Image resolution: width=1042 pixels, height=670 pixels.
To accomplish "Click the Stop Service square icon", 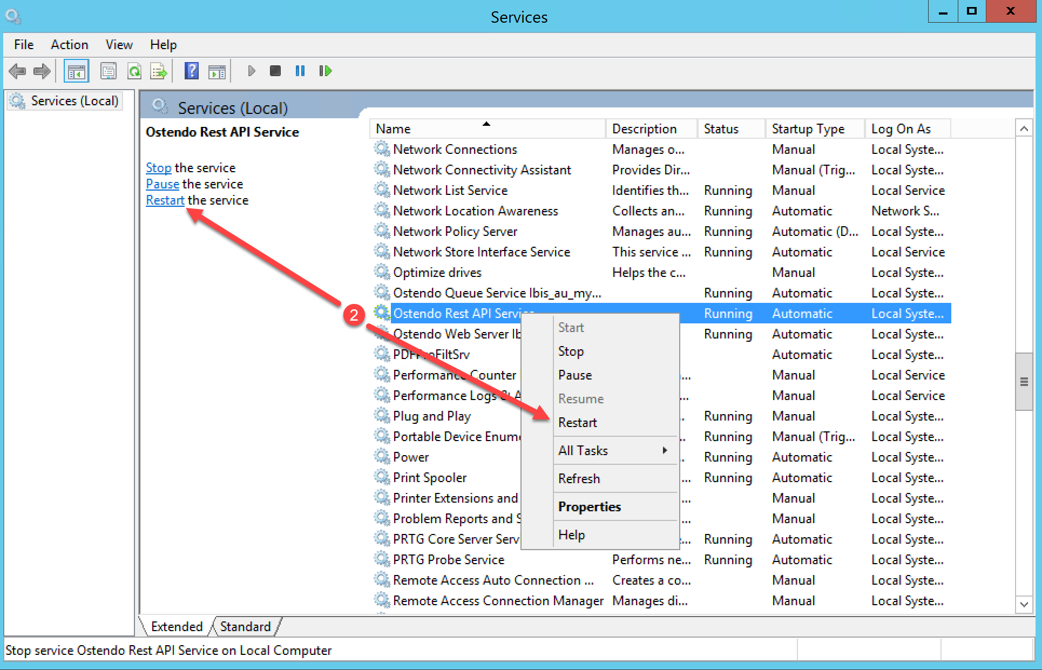I will point(275,71).
